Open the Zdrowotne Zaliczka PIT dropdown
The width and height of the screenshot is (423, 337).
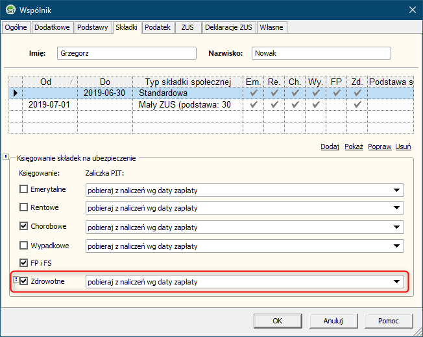click(x=396, y=283)
